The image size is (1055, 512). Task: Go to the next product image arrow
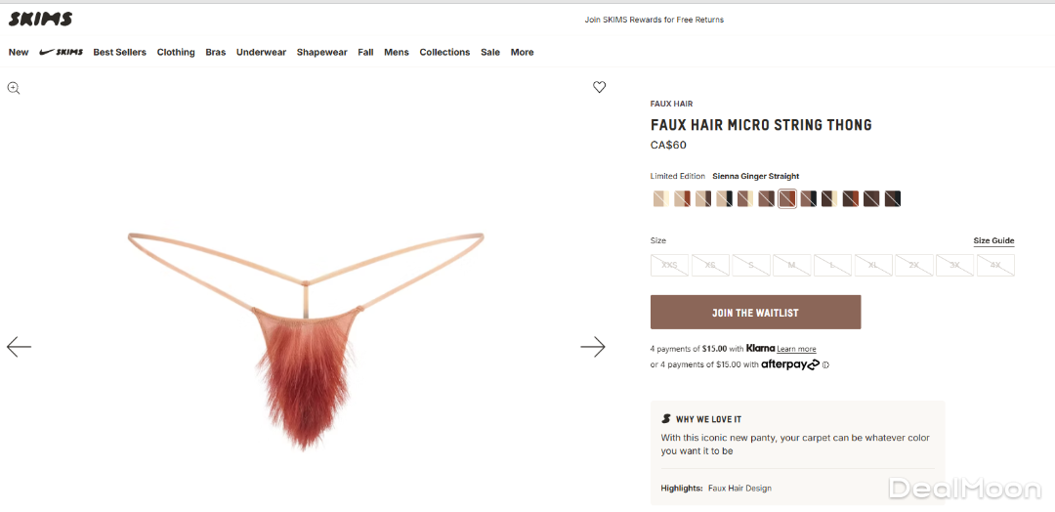(593, 347)
